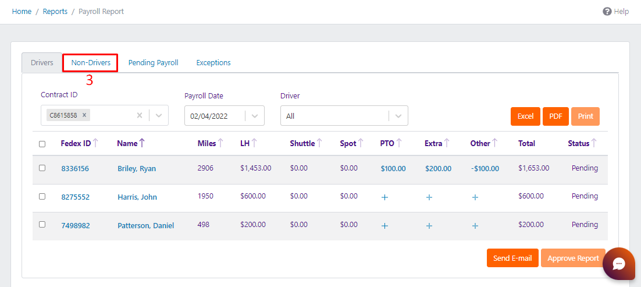Add Other pay for Patterson, Daniel
The width and height of the screenshot is (641, 287).
(x=475, y=226)
